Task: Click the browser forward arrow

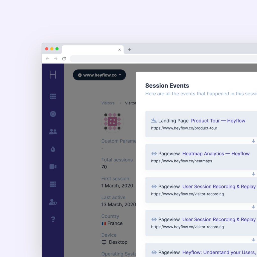Action: coord(56,59)
